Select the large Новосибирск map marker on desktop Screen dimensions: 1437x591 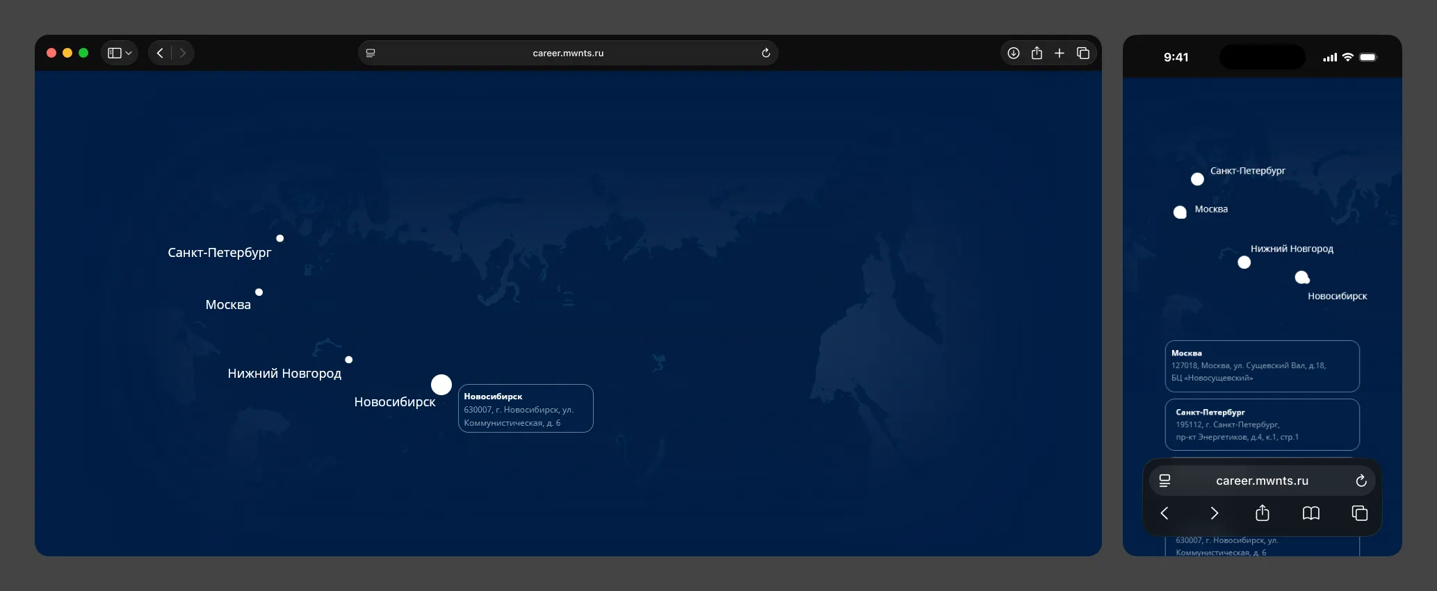point(441,385)
